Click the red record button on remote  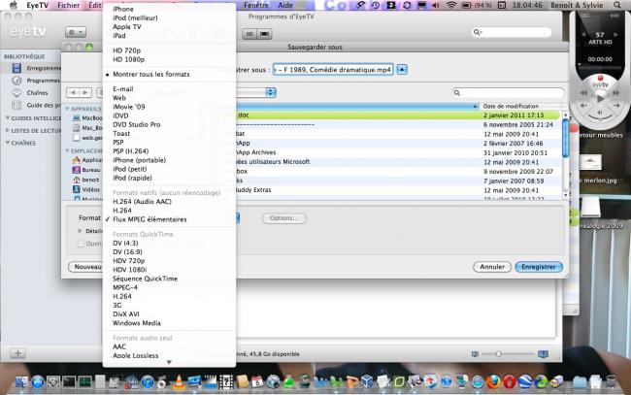600,78
